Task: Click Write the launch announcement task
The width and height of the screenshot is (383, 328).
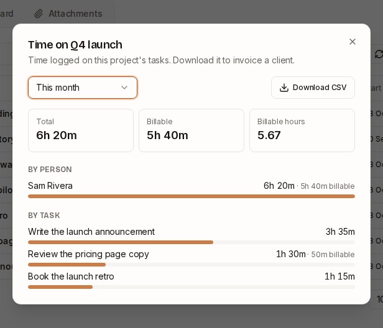Action: point(91,232)
